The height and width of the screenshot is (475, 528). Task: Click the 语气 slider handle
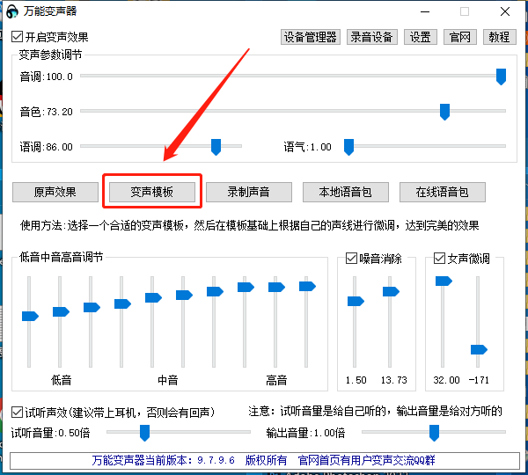[348, 147]
